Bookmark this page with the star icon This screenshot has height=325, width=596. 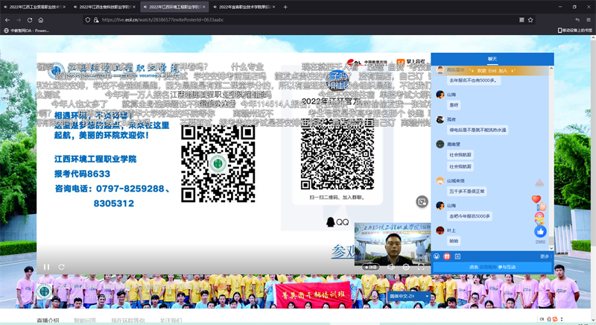click(530, 20)
